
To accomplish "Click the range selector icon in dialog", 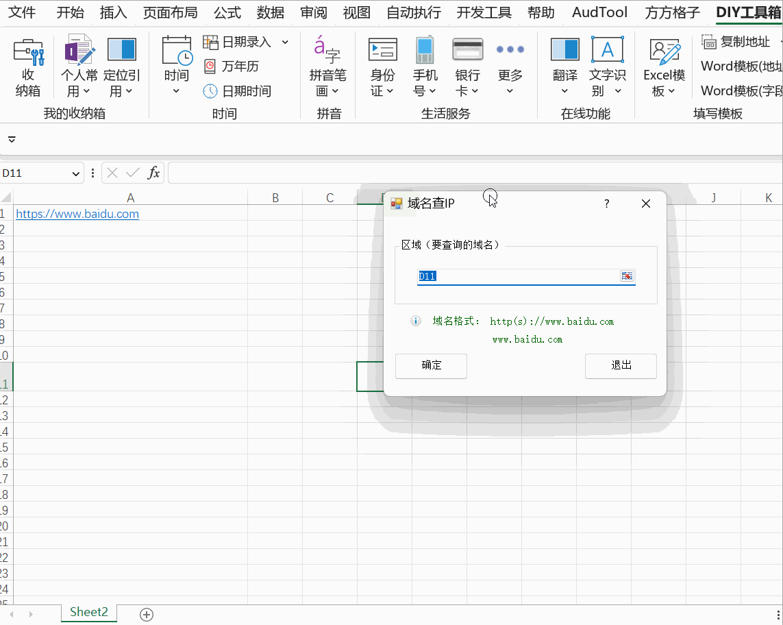I will click(x=627, y=275).
